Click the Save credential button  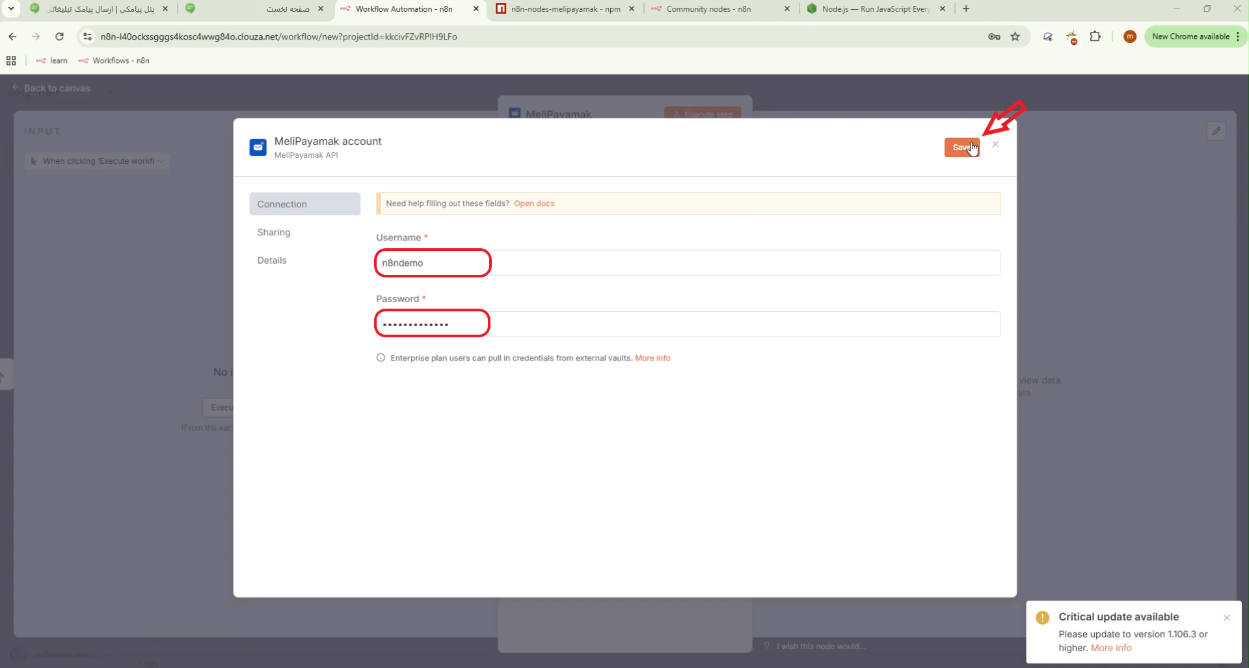960,148
